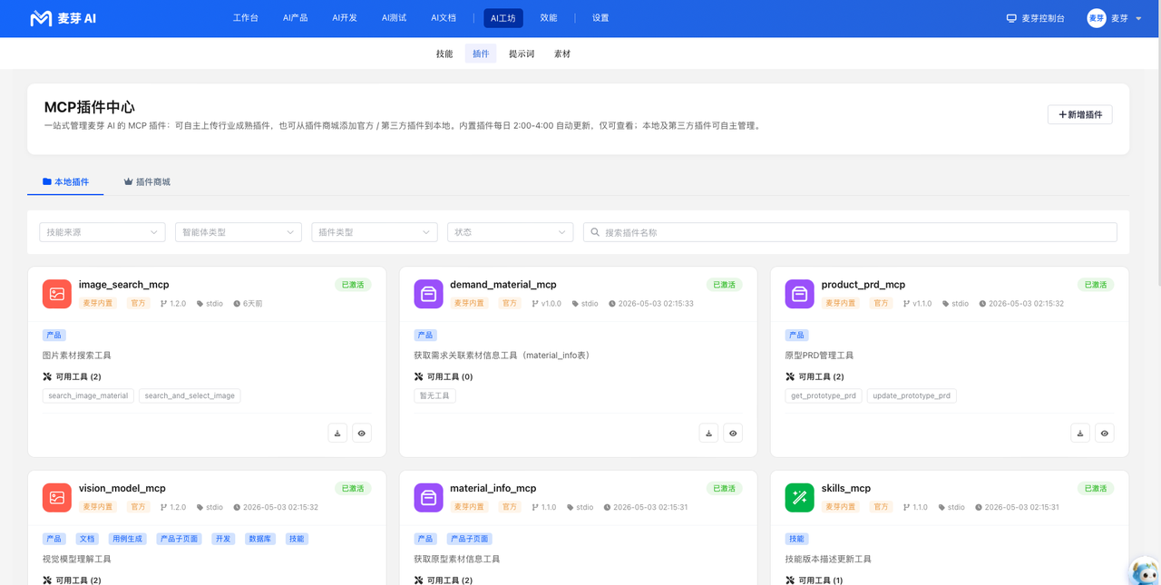Screen dimensions: 1161x585
Task: Click 已激活 status on image_search_mcp
Action: click(x=353, y=285)
